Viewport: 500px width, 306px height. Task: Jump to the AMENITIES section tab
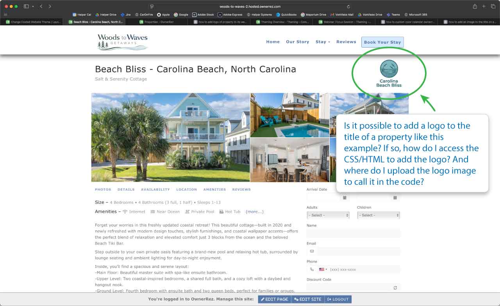click(214, 189)
